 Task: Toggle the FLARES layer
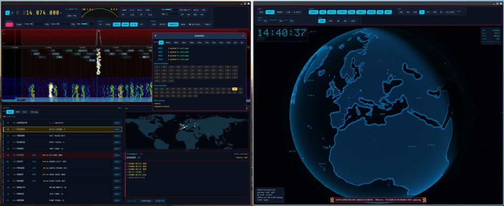click(342, 12)
